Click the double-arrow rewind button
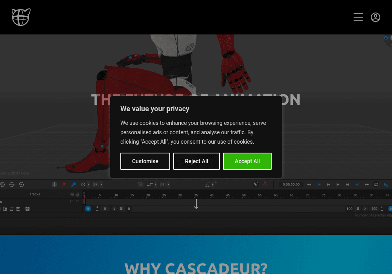This screenshot has width=392, height=274. point(309,185)
